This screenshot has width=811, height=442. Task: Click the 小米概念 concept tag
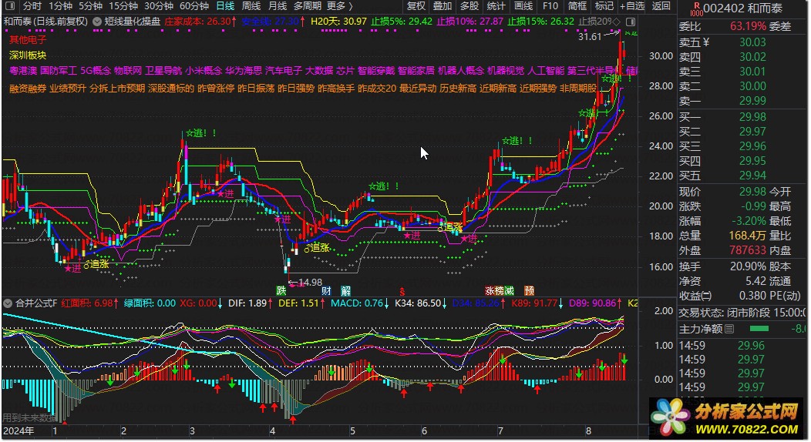204,71
